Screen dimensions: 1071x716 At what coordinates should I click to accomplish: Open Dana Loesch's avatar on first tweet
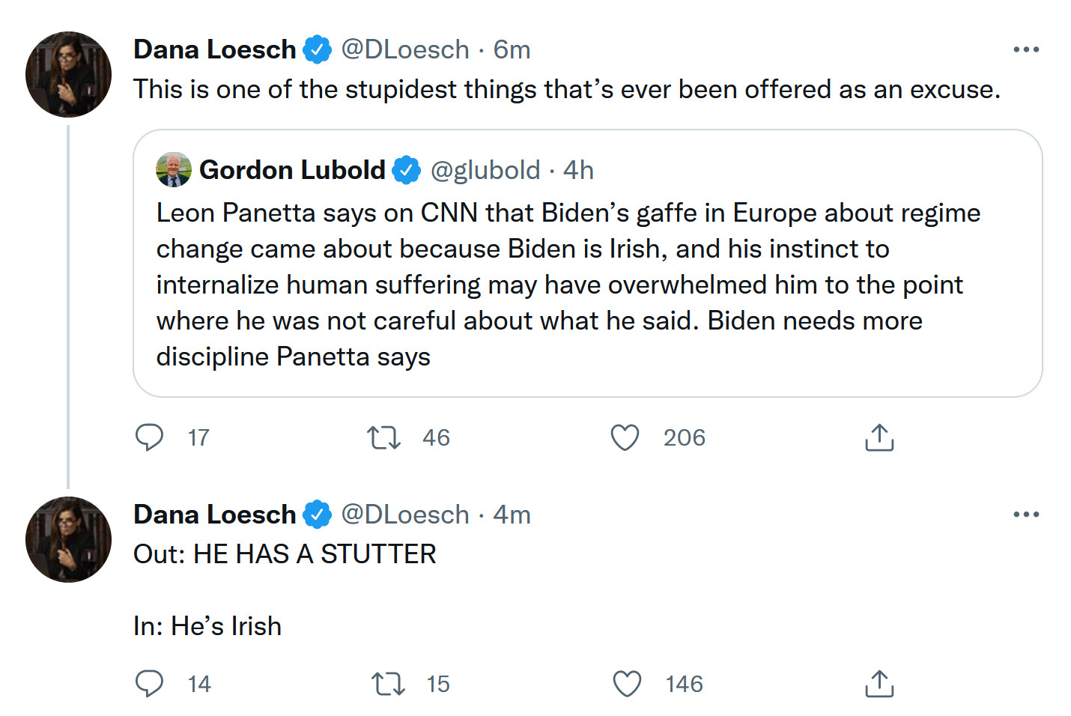(x=68, y=74)
